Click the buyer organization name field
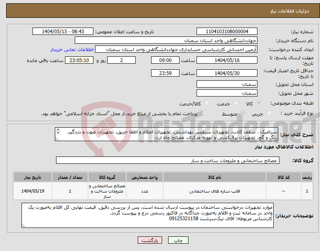 (166, 40)
